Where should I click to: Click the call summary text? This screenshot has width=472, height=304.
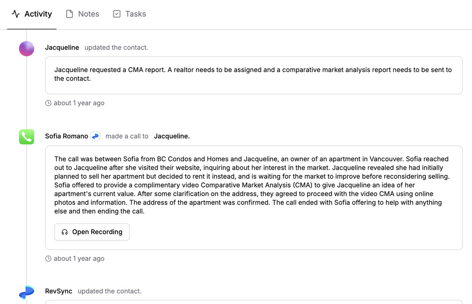pos(252,185)
